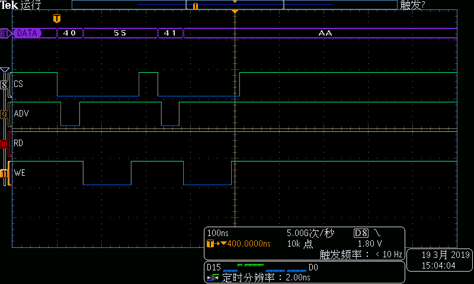Click the 1.80 V trigger level readout

[x=369, y=244]
